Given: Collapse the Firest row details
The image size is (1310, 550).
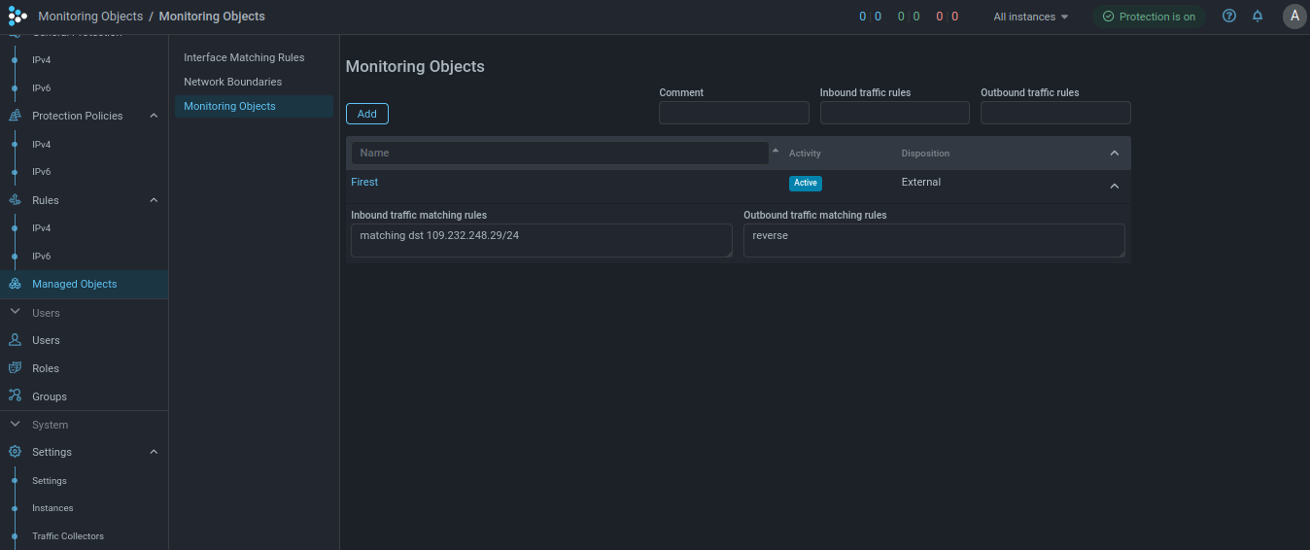Looking at the screenshot, I should (x=1115, y=186).
